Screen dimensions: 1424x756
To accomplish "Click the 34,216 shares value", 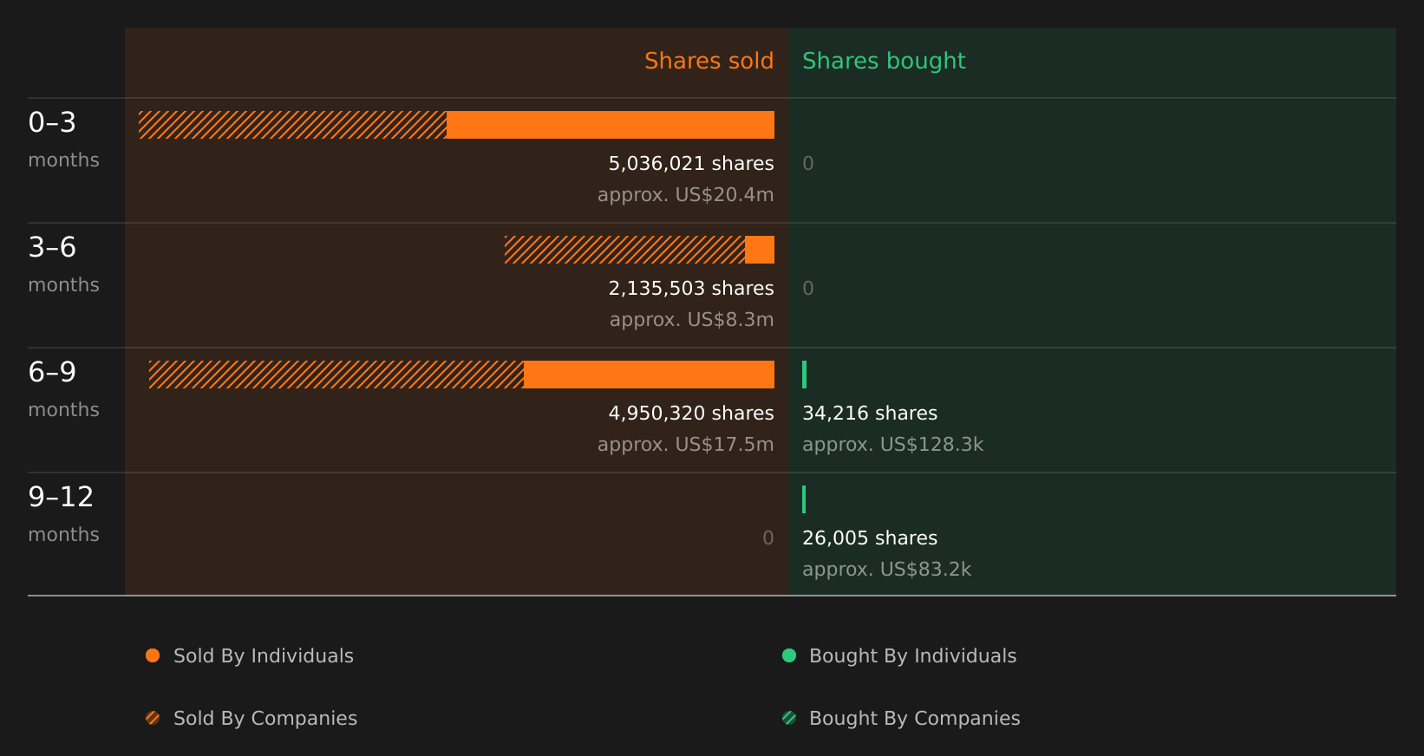I will 870,414.
